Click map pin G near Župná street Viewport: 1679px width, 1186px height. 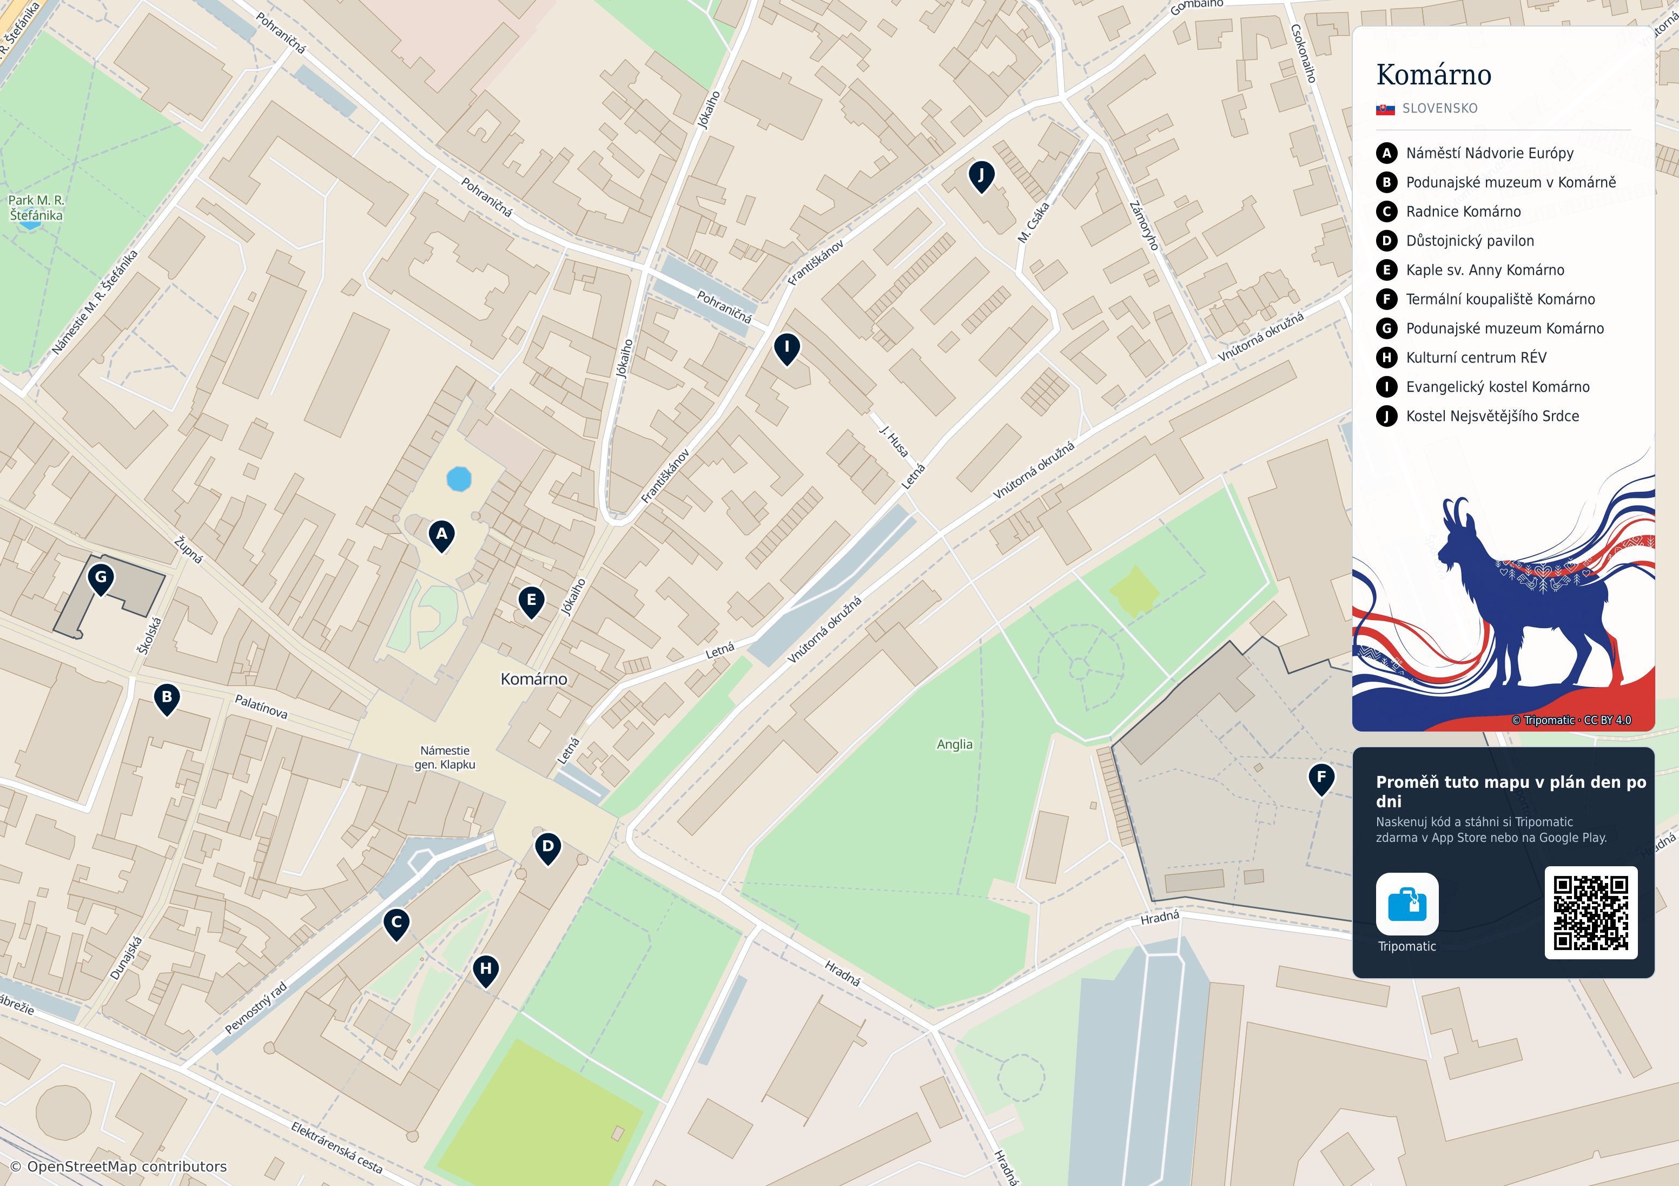[101, 579]
